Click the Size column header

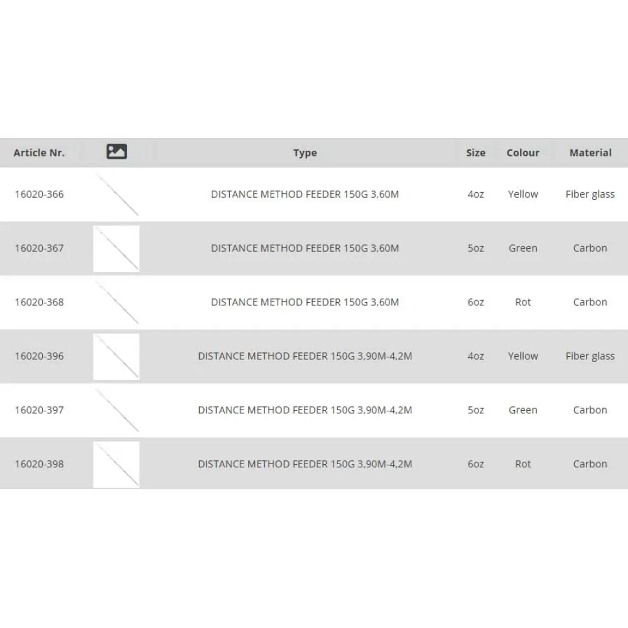pyautogui.click(x=476, y=153)
